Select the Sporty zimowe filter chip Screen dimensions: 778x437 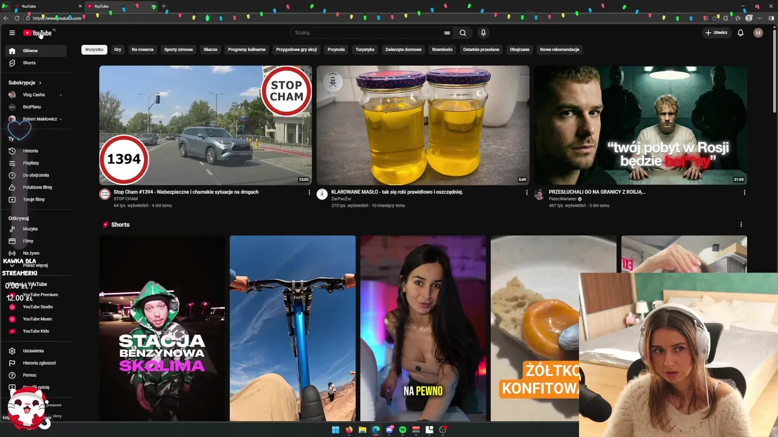179,50
